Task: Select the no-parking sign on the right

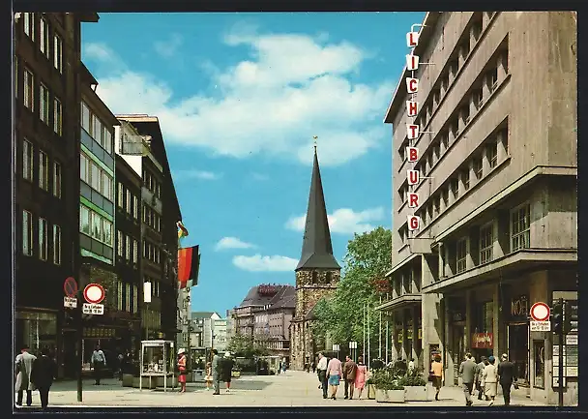Action: point(540,312)
